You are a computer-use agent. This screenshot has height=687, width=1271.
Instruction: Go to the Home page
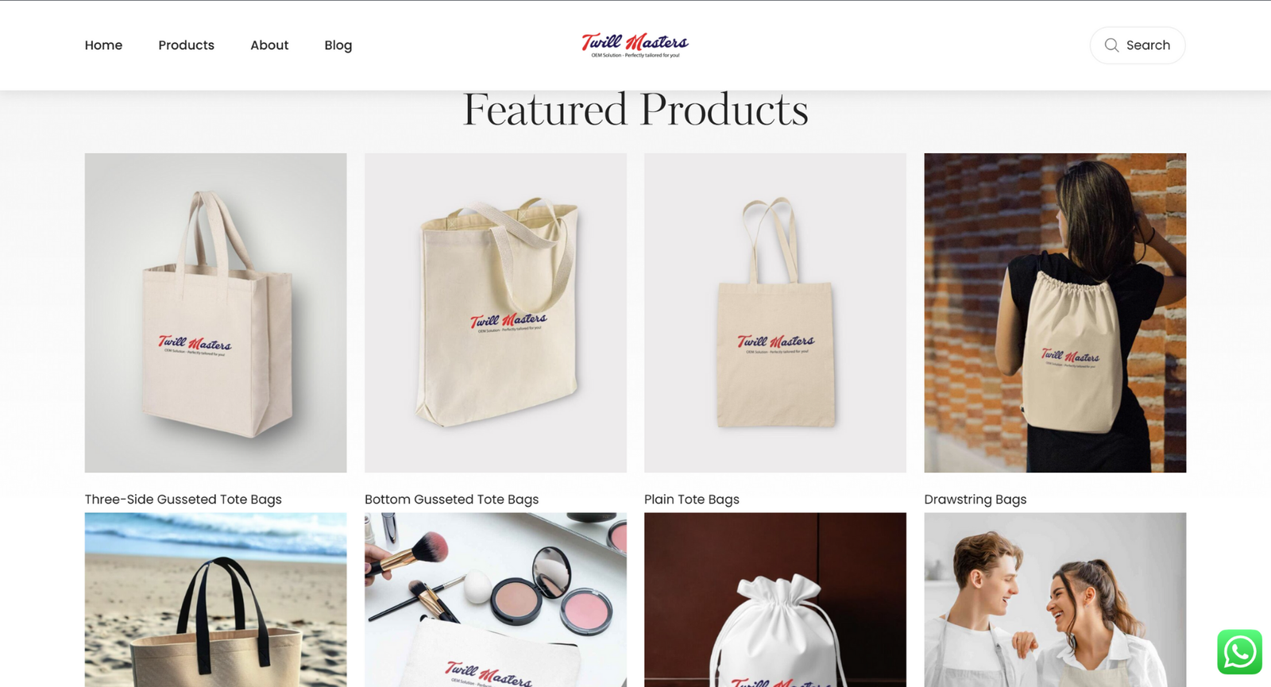pos(103,45)
